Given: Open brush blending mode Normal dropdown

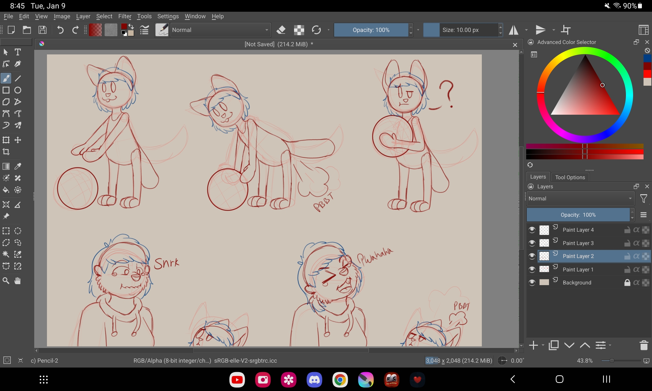Looking at the screenshot, I should [x=220, y=30].
